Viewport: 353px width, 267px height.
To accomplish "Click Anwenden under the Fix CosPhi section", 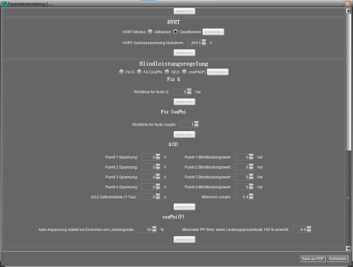I will [x=184, y=135].
